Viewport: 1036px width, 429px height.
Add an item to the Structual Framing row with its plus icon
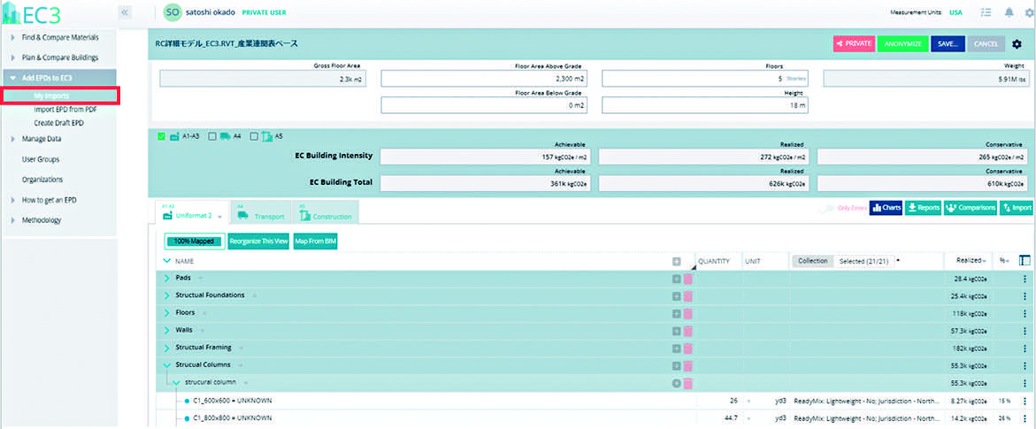point(677,349)
